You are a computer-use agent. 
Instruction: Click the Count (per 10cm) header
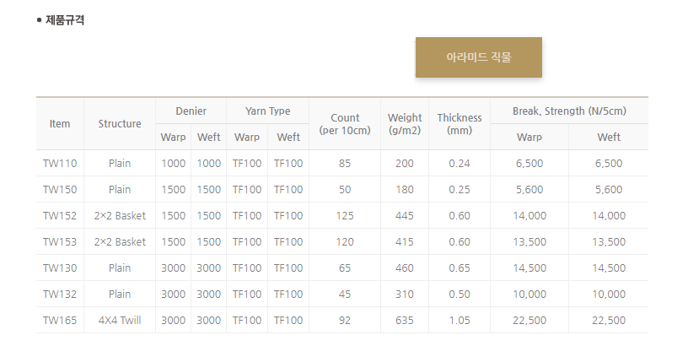pos(345,124)
